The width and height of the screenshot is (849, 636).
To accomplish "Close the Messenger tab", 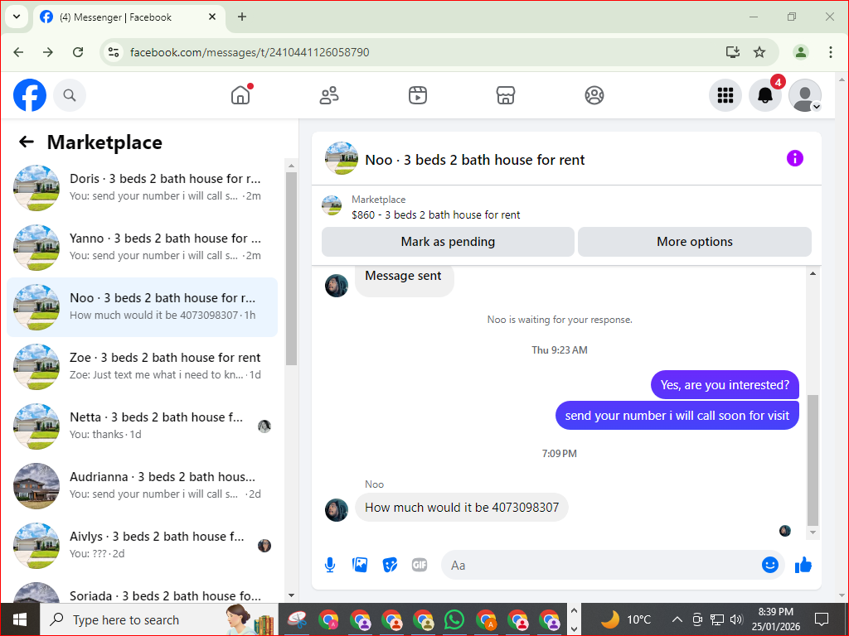I will click(212, 17).
